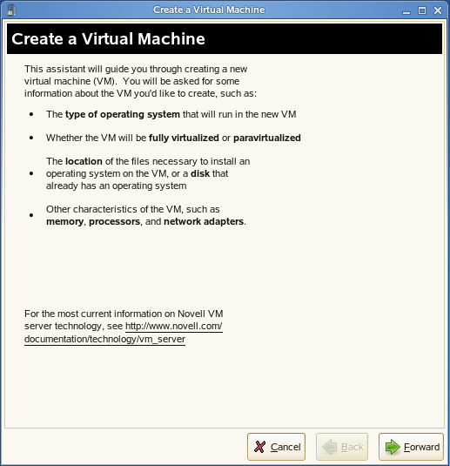Select the 'type of operating system' bullet text
The height and width of the screenshot is (466, 450).
pos(123,114)
